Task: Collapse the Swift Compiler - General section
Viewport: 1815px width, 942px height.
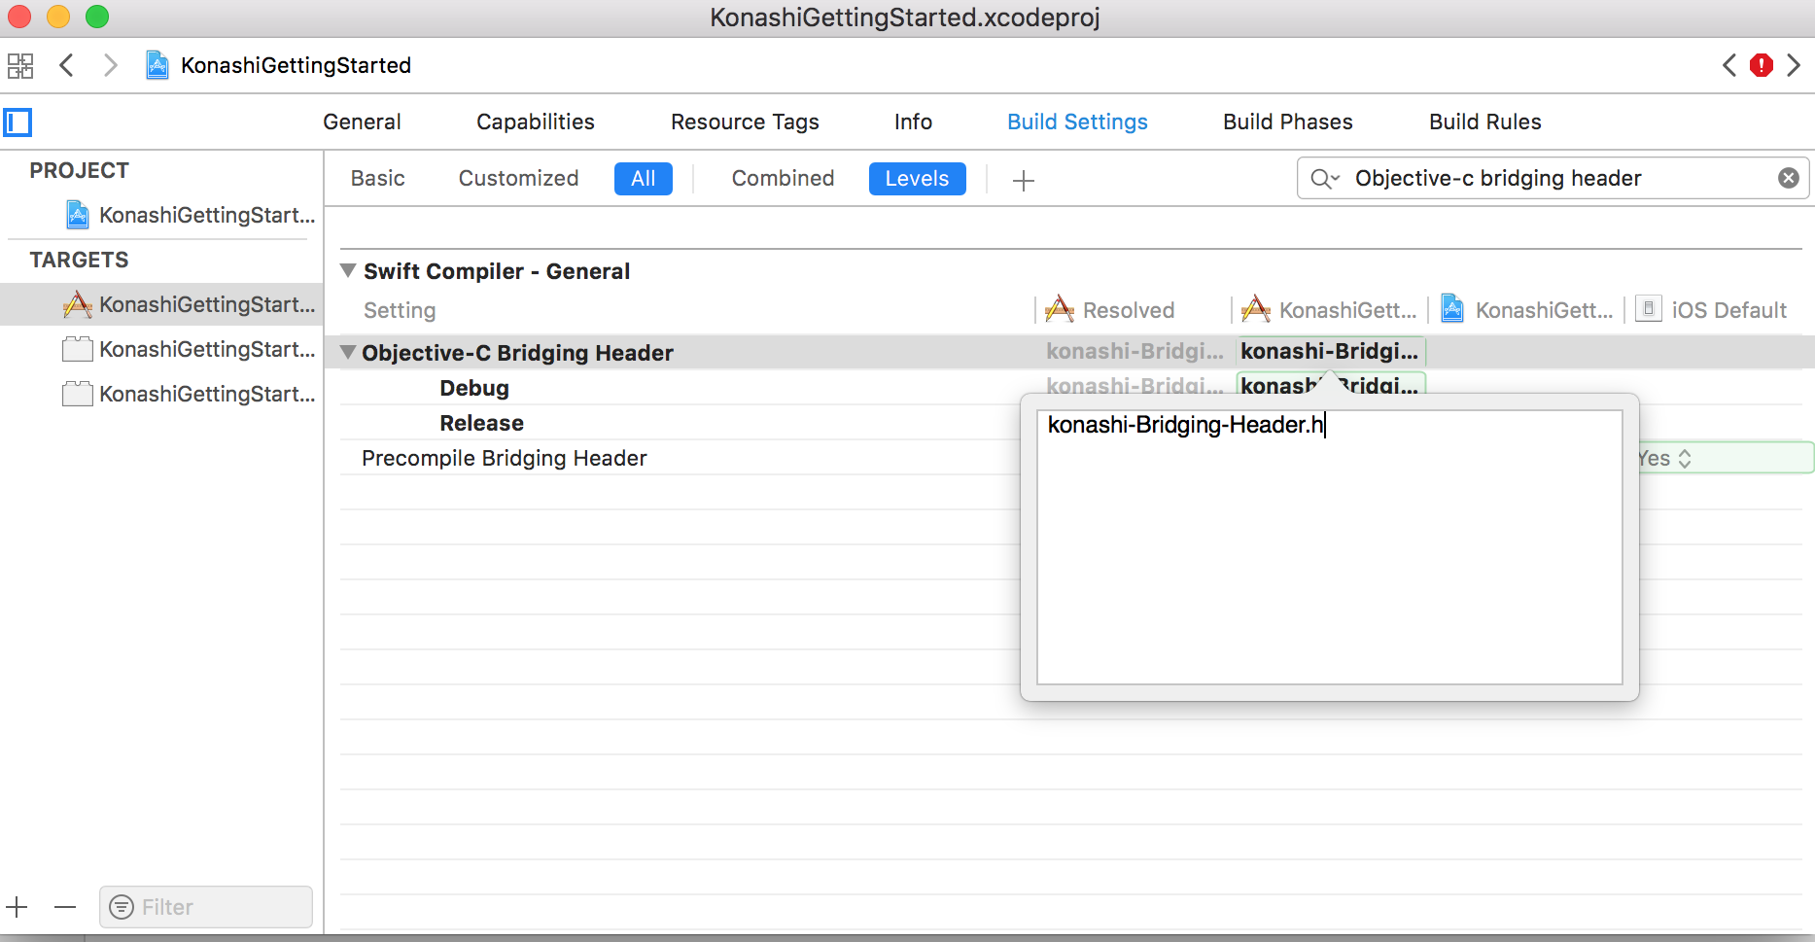Action: (x=348, y=271)
